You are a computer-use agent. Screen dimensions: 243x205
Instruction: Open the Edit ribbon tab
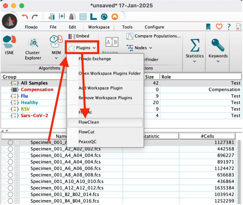[x=72, y=27]
